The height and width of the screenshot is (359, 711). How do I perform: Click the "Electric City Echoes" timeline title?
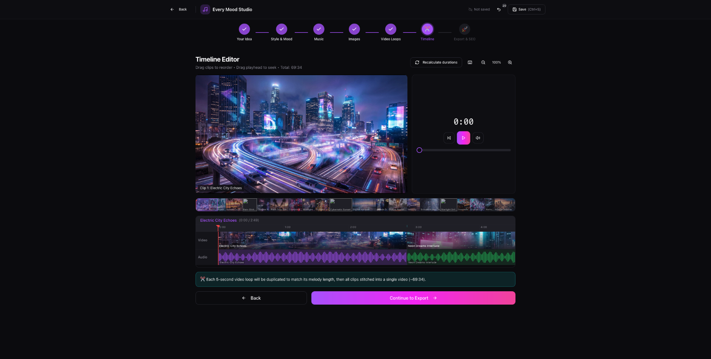(x=218, y=220)
